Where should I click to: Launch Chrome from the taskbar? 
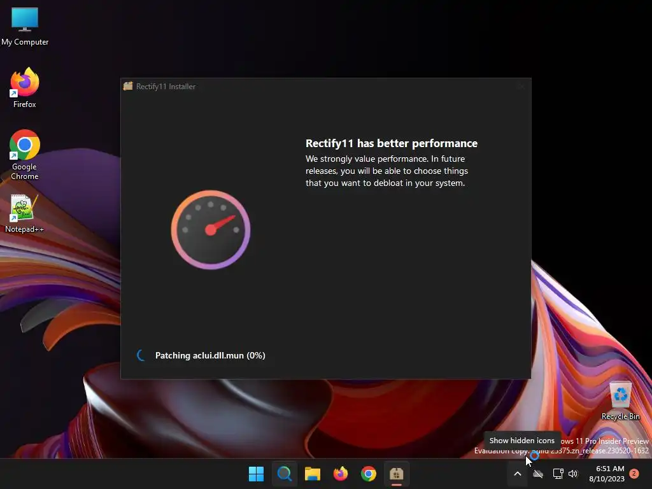(369, 474)
